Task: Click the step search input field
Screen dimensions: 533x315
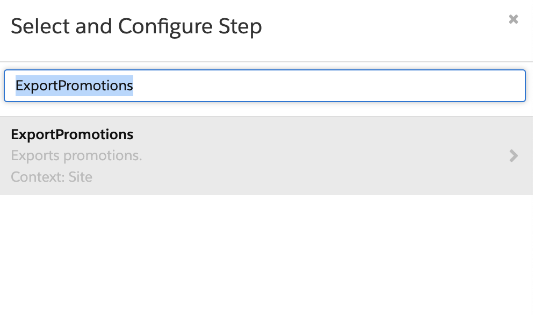Action: [265, 85]
